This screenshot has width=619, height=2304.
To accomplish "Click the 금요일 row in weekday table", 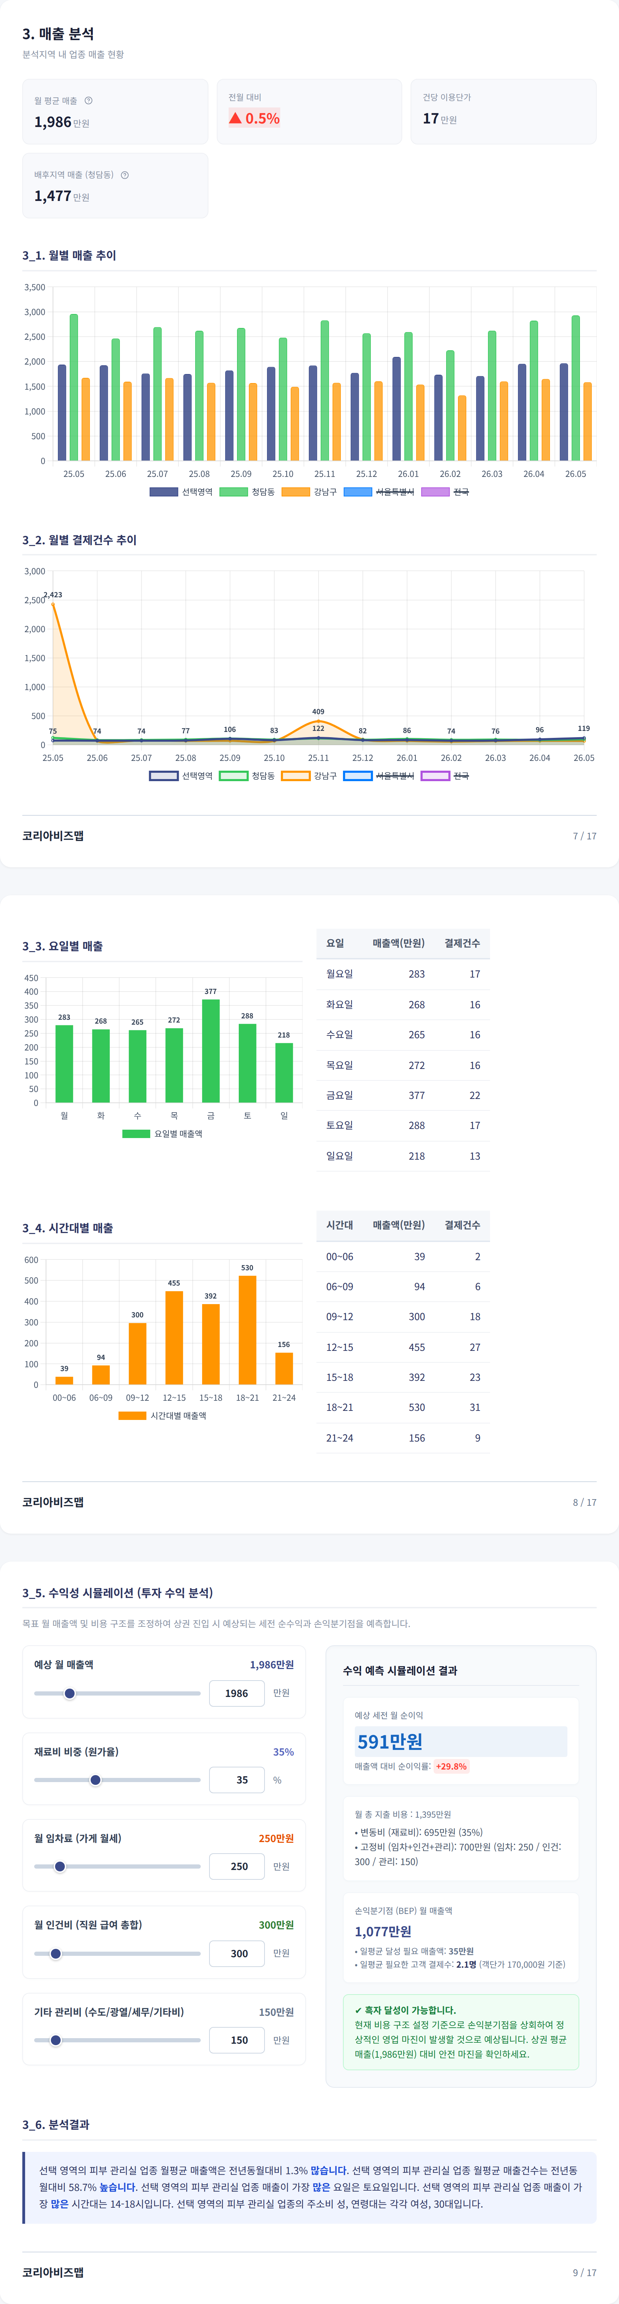I will 403,1095.
